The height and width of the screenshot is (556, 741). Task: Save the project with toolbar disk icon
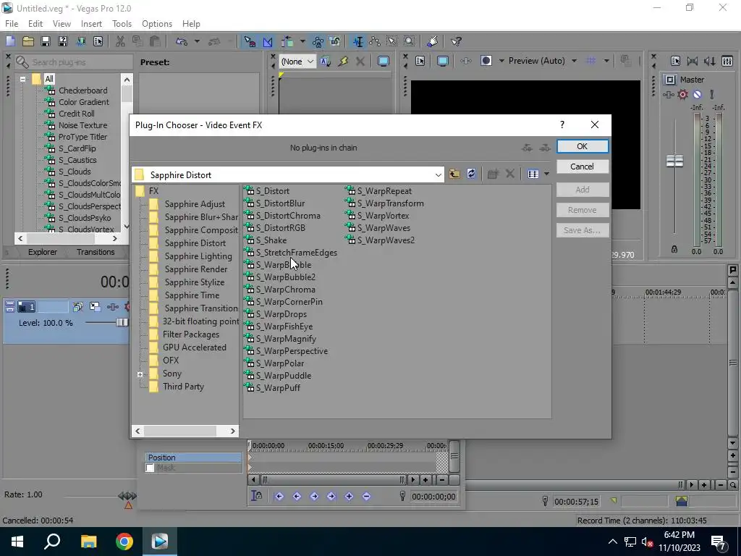tap(46, 41)
